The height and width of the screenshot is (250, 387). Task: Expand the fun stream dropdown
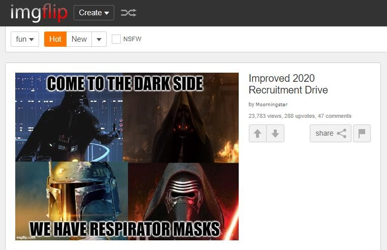[25, 39]
